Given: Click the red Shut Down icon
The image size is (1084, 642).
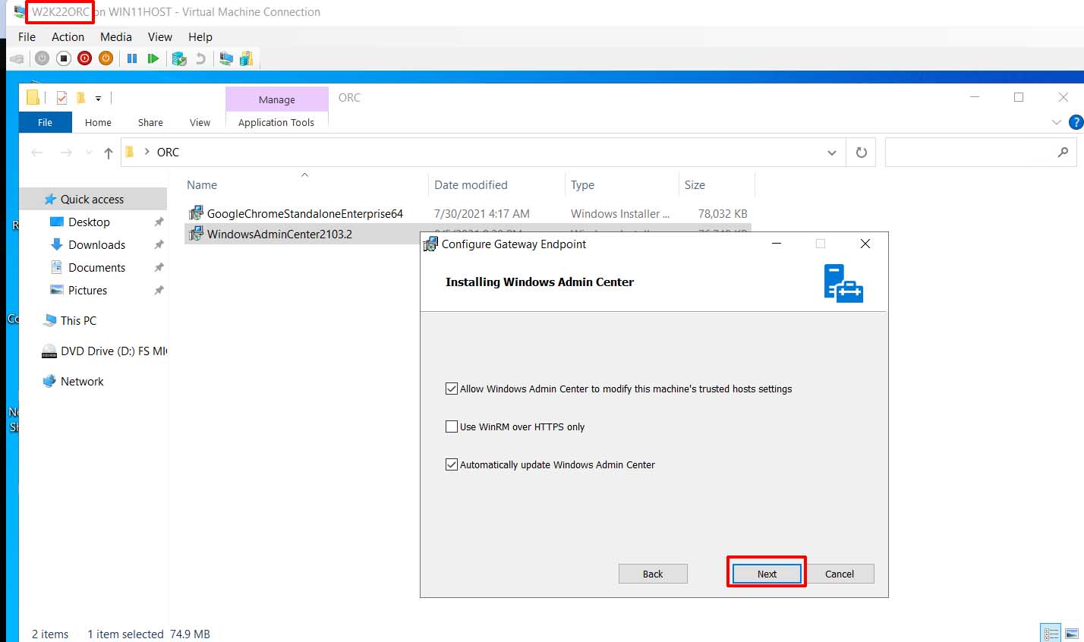Looking at the screenshot, I should coord(85,58).
